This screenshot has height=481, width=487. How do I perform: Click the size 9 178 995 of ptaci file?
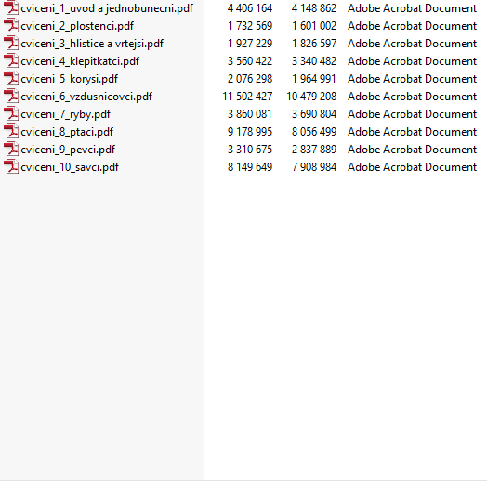(250, 132)
